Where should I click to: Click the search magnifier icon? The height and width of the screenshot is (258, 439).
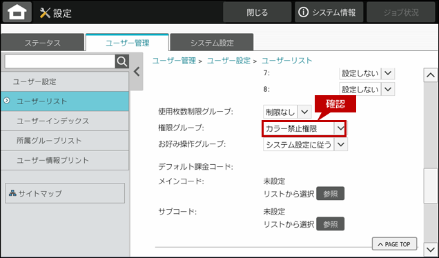coord(122,61)
